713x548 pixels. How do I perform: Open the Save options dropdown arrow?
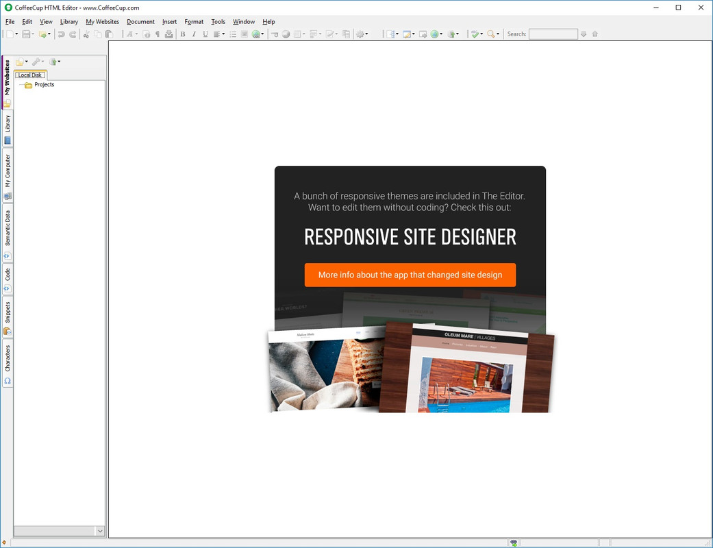33,34
